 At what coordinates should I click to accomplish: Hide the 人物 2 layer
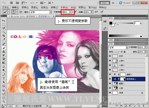tap(110, 70)
